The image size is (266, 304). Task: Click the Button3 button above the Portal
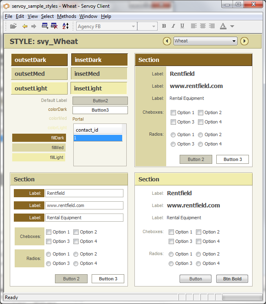click(x=100, y=110)
